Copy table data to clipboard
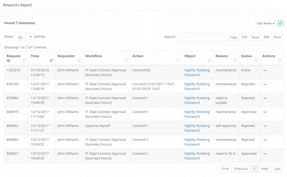The image size is (287, 177). (233, 37)
